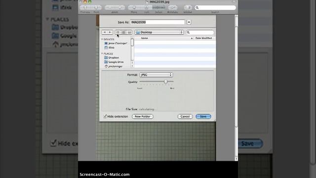The height and width of the screenshot is (178, 316).
Task: Collapse the save dialog with the arrow button
Action: coord(189,22)
